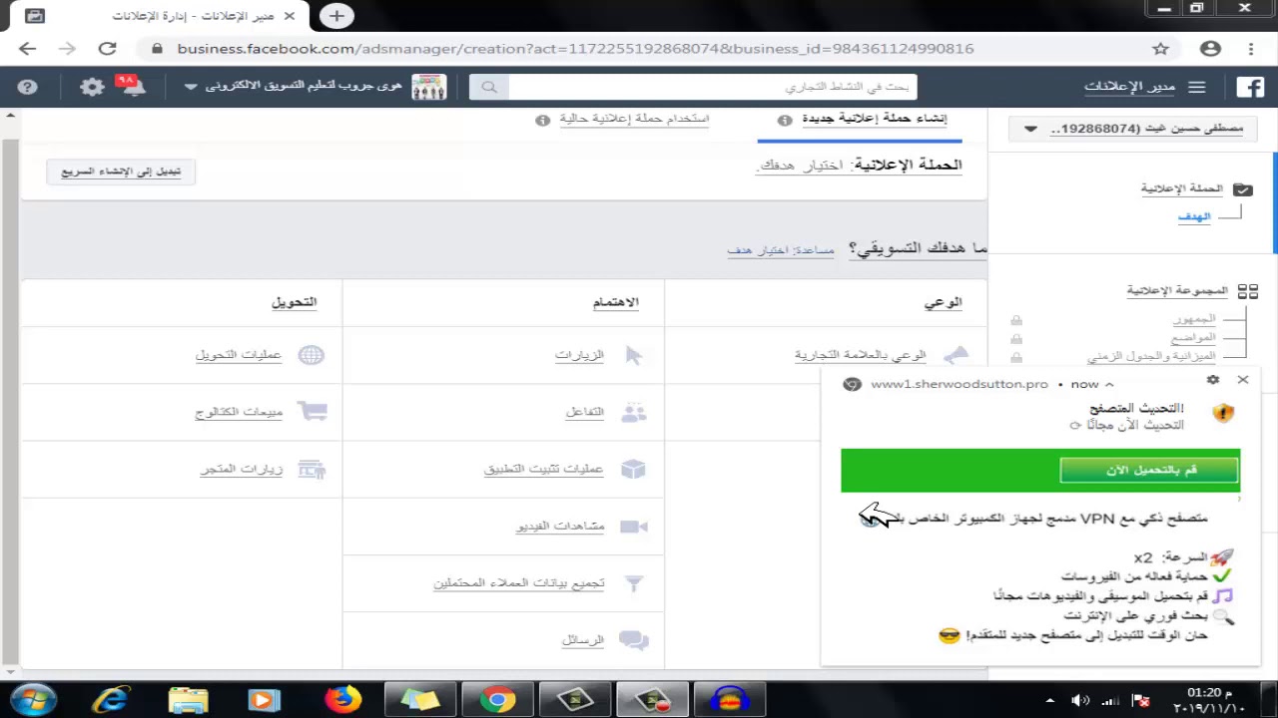Open the Chrome three-dot menu
The width and height of the screenshot is (1278, 718).
[1251, 48]
